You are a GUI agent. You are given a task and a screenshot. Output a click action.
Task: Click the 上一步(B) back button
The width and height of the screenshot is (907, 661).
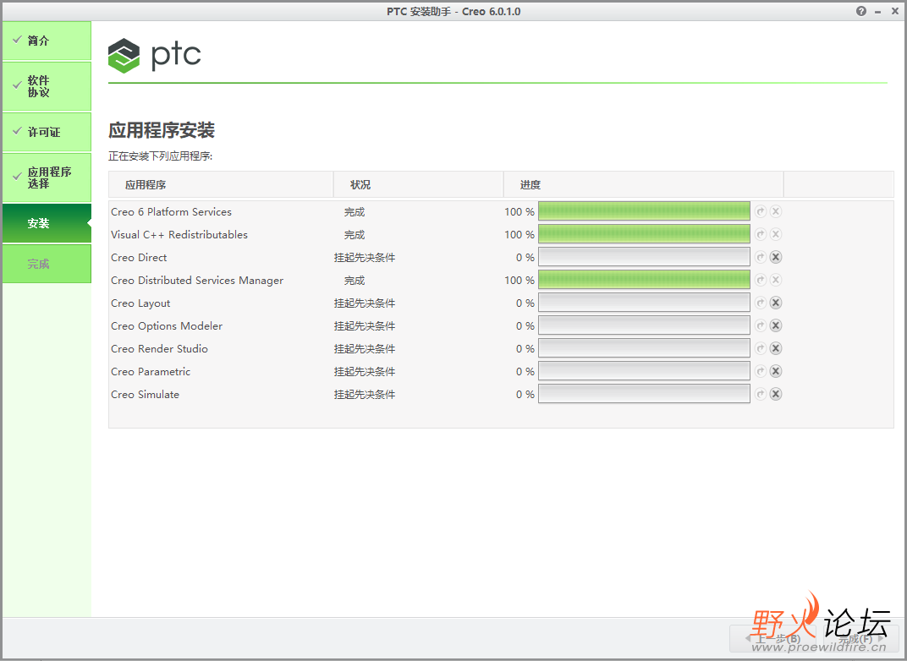[772, 638]
